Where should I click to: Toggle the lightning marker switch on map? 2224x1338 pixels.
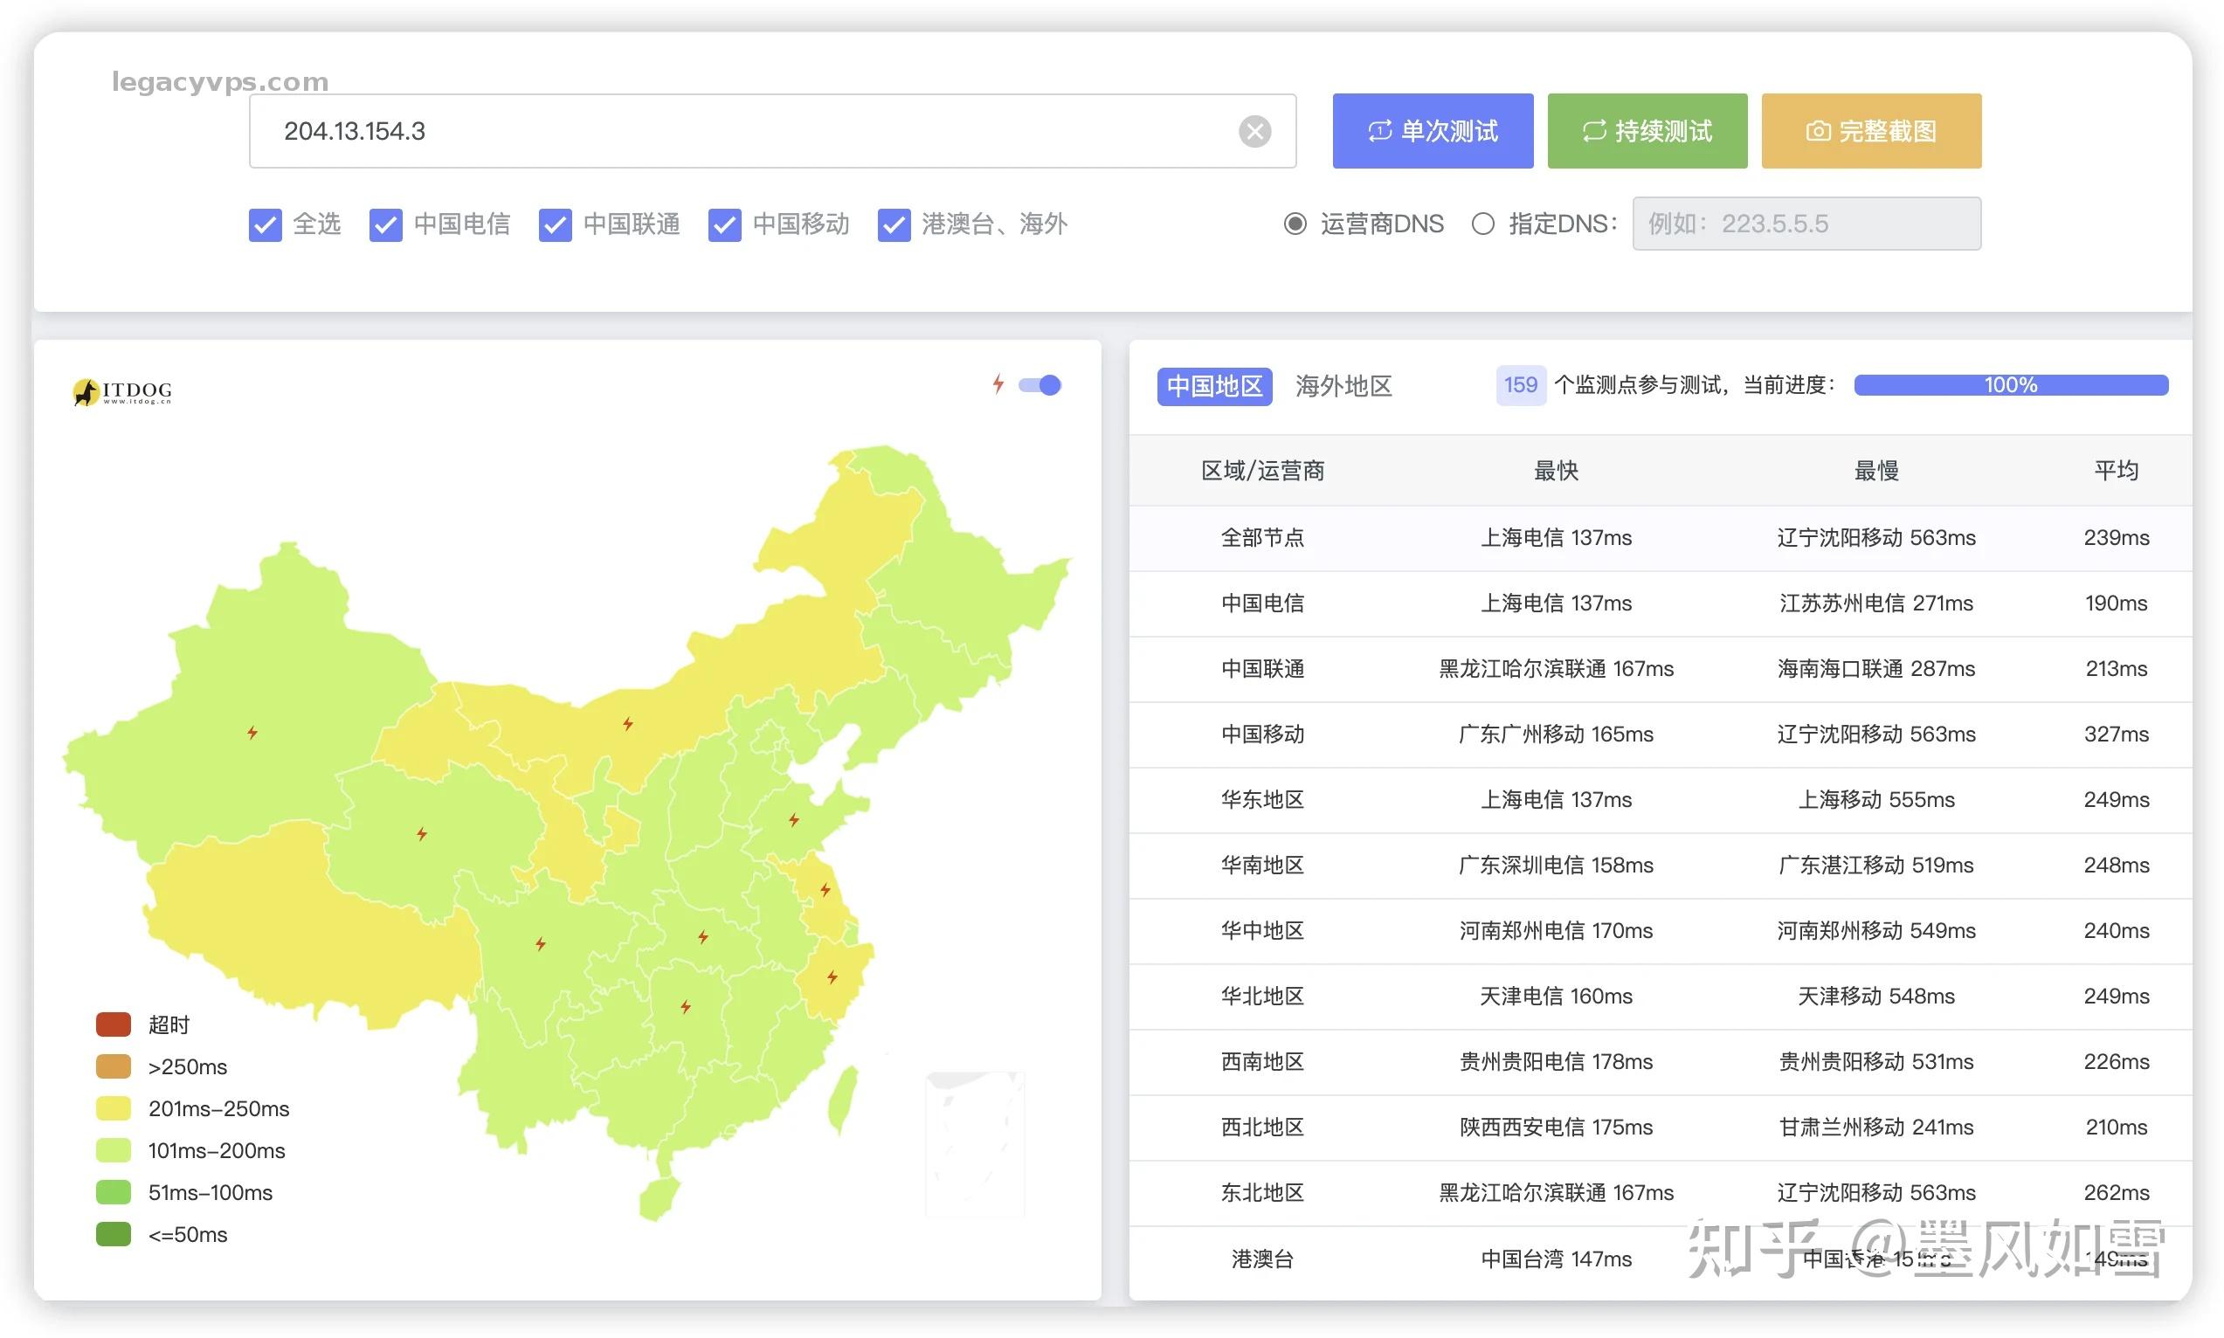[1039, 385]
